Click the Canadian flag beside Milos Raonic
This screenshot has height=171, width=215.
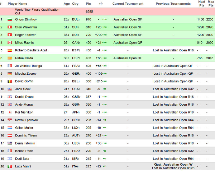(x=9, y=42)
